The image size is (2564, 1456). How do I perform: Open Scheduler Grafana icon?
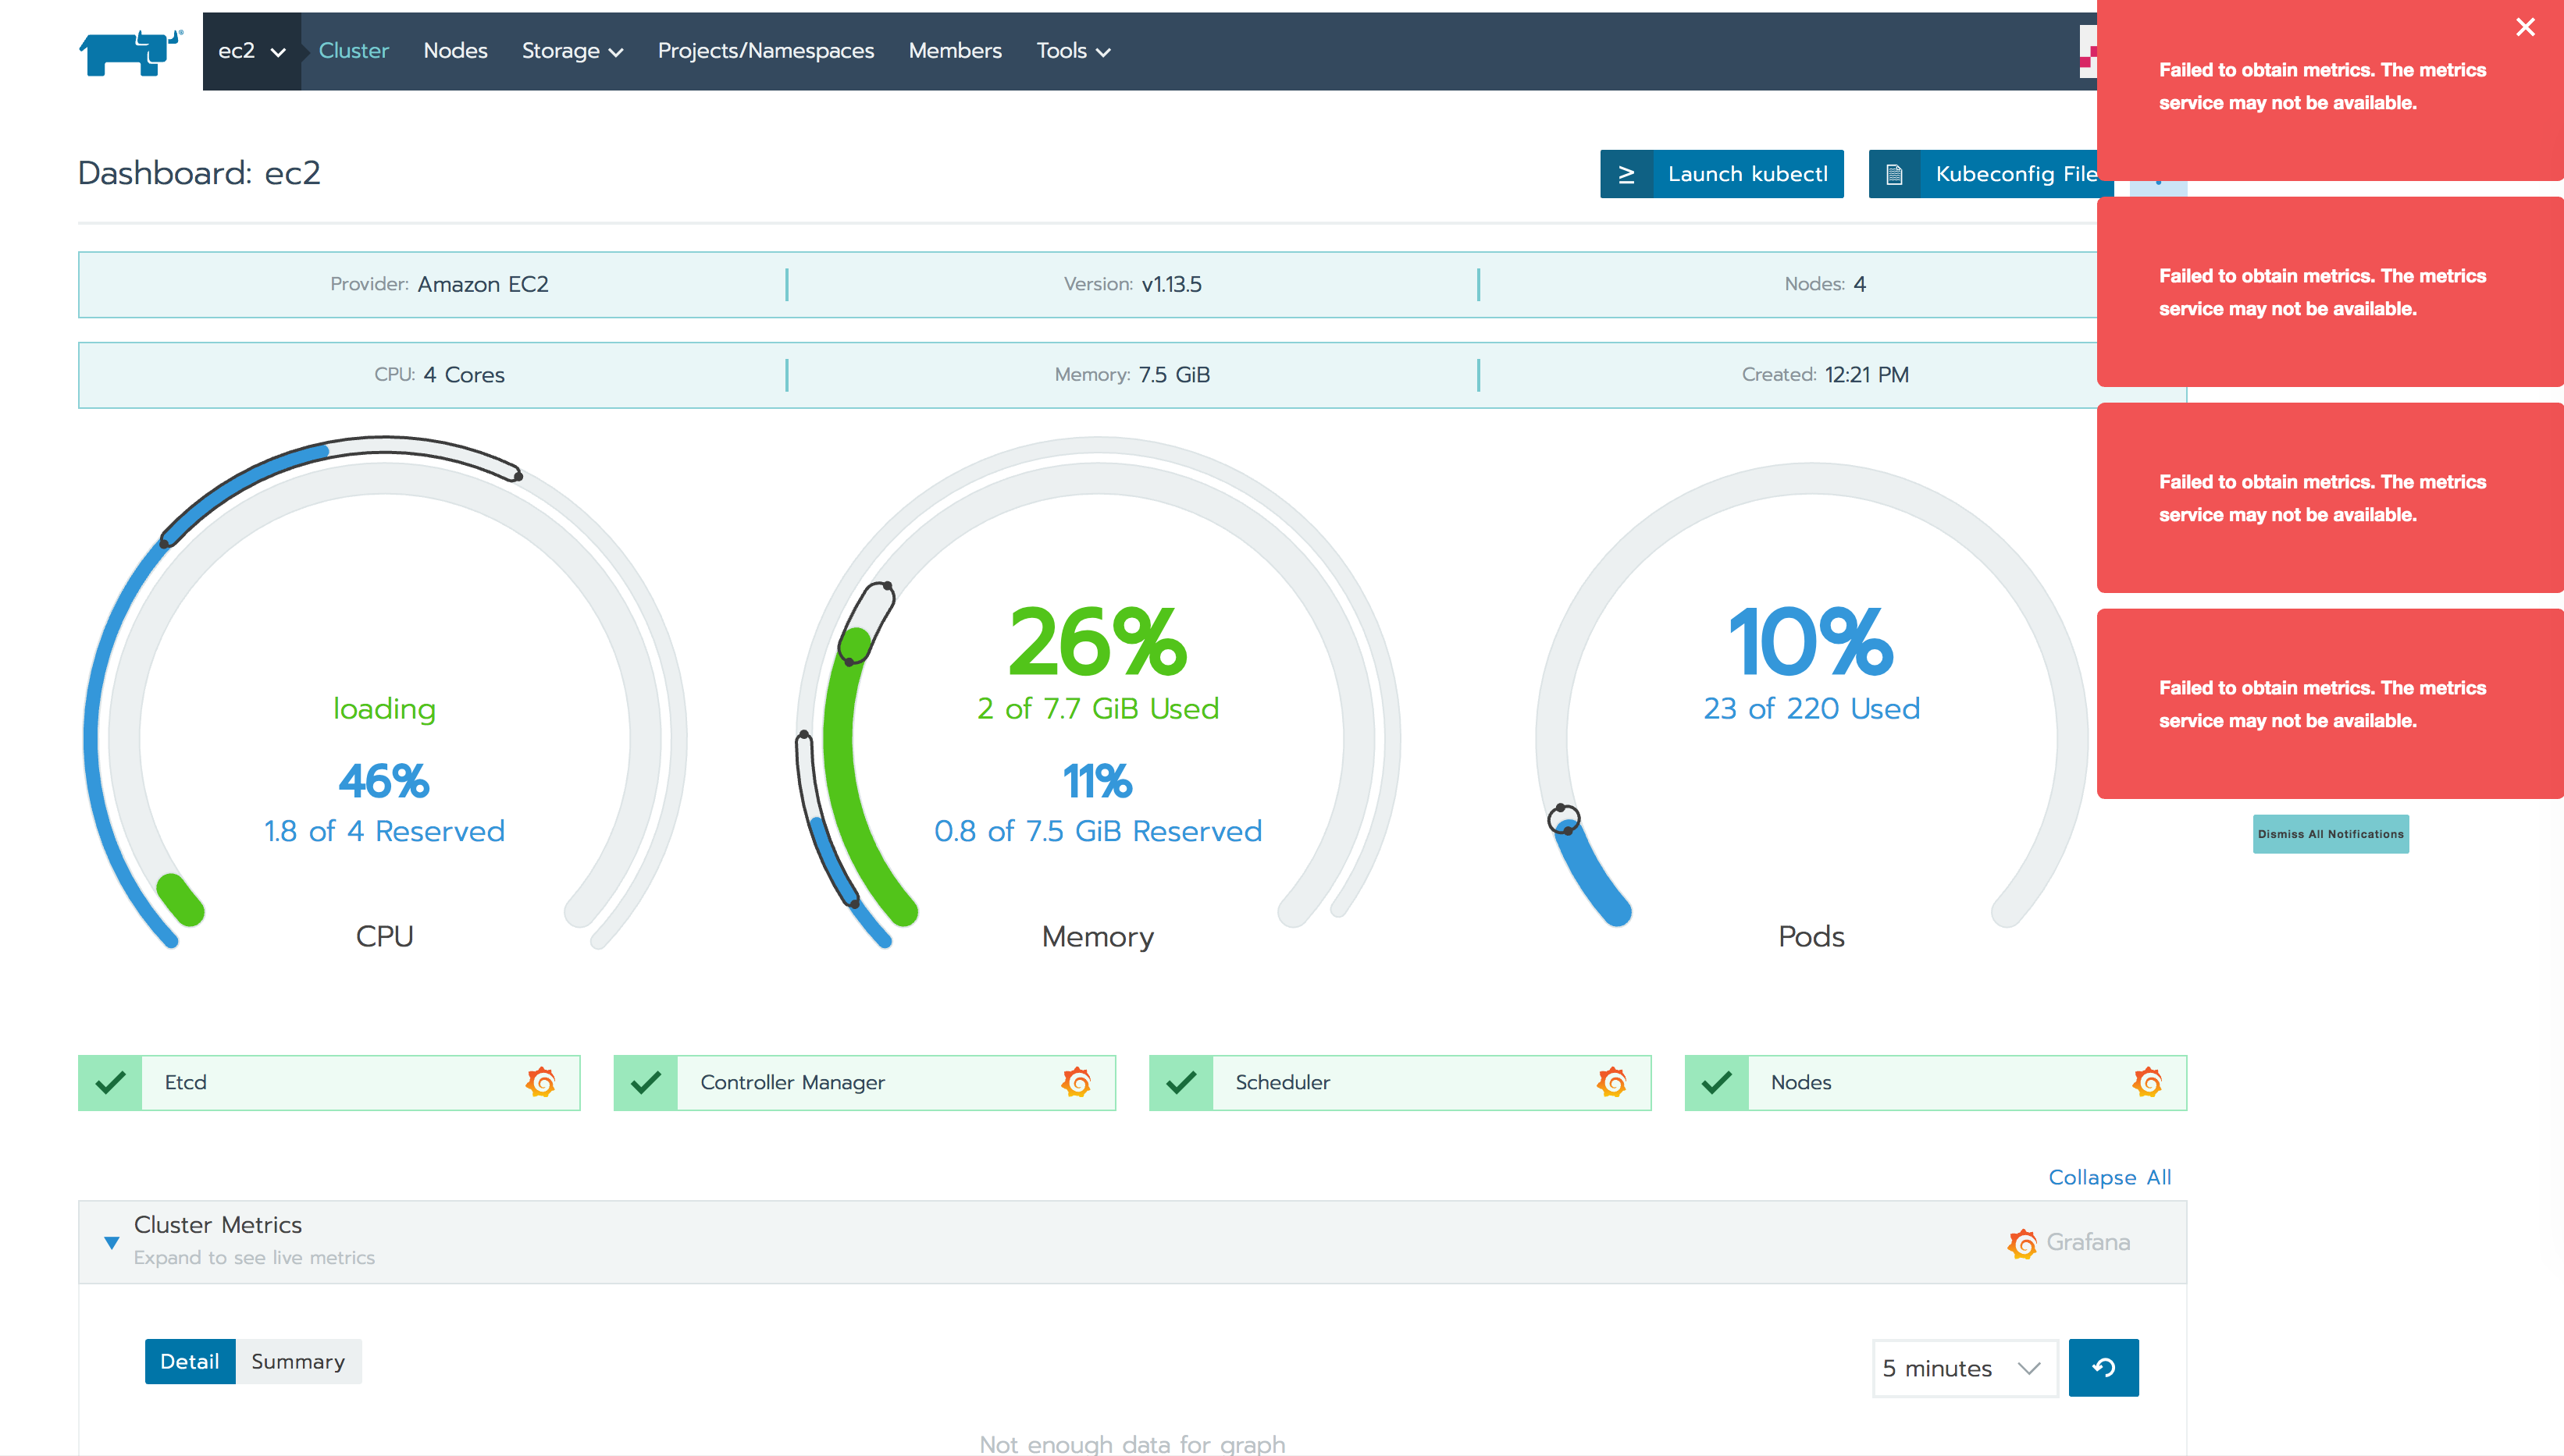1611,1082
